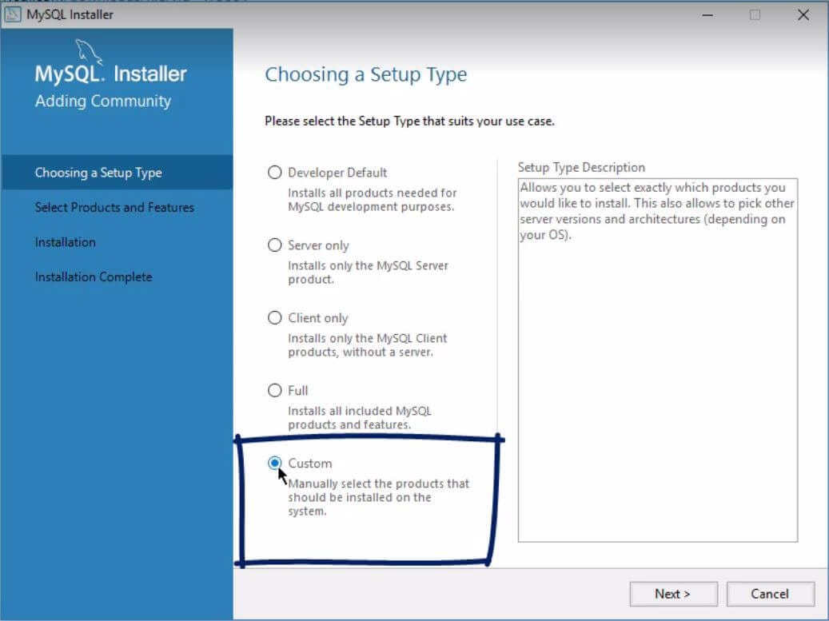Screen dimensions: 829x621
Task: Go to Select Products and Features step
Action: pyautogui.click(x=114, y=207)
